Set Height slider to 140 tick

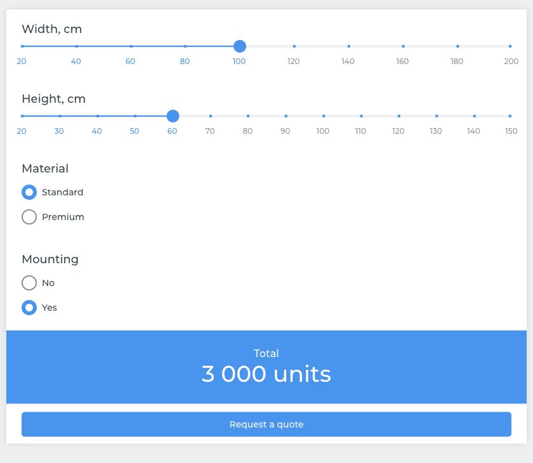(x=474, y=116)
